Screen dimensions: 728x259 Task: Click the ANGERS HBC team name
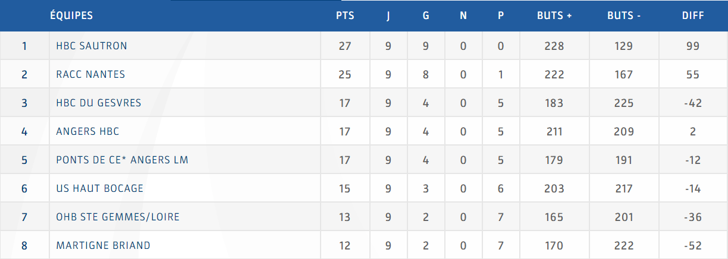[x=87, y=131]
